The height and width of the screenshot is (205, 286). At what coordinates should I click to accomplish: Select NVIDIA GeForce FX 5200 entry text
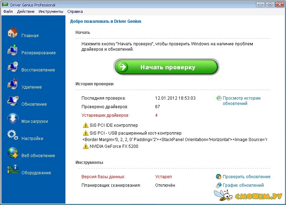tap(114, 146)
